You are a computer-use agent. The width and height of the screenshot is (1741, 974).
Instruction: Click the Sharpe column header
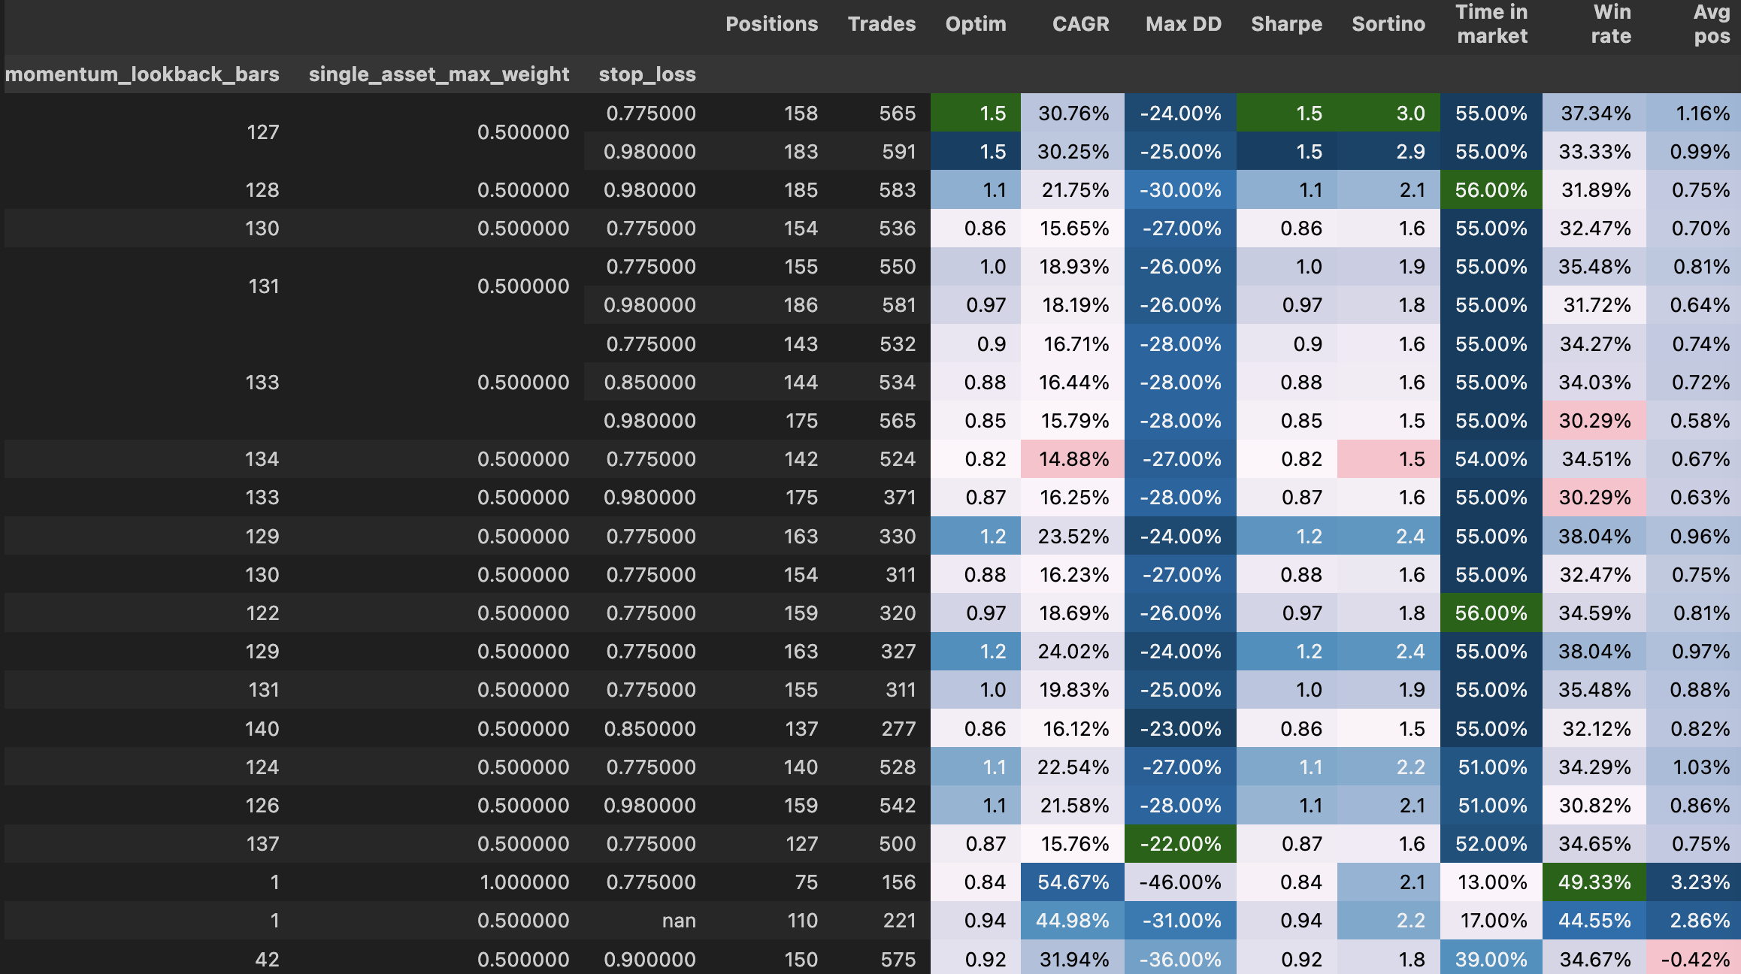coord(1286,24)
